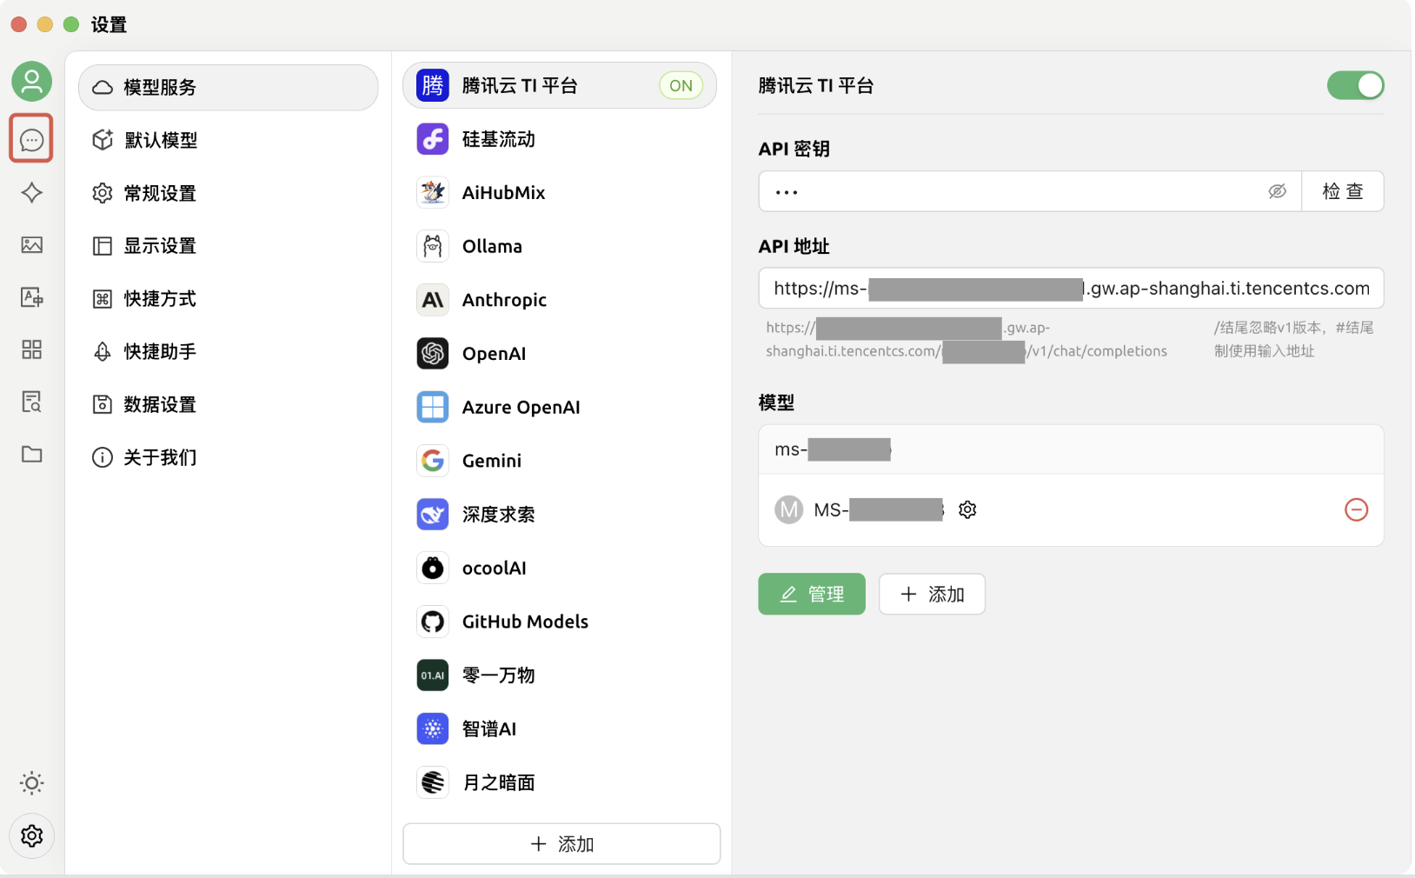Focus the API 地址 input field
This screenshot has height=878, width=1415.
coord(1071,288)
